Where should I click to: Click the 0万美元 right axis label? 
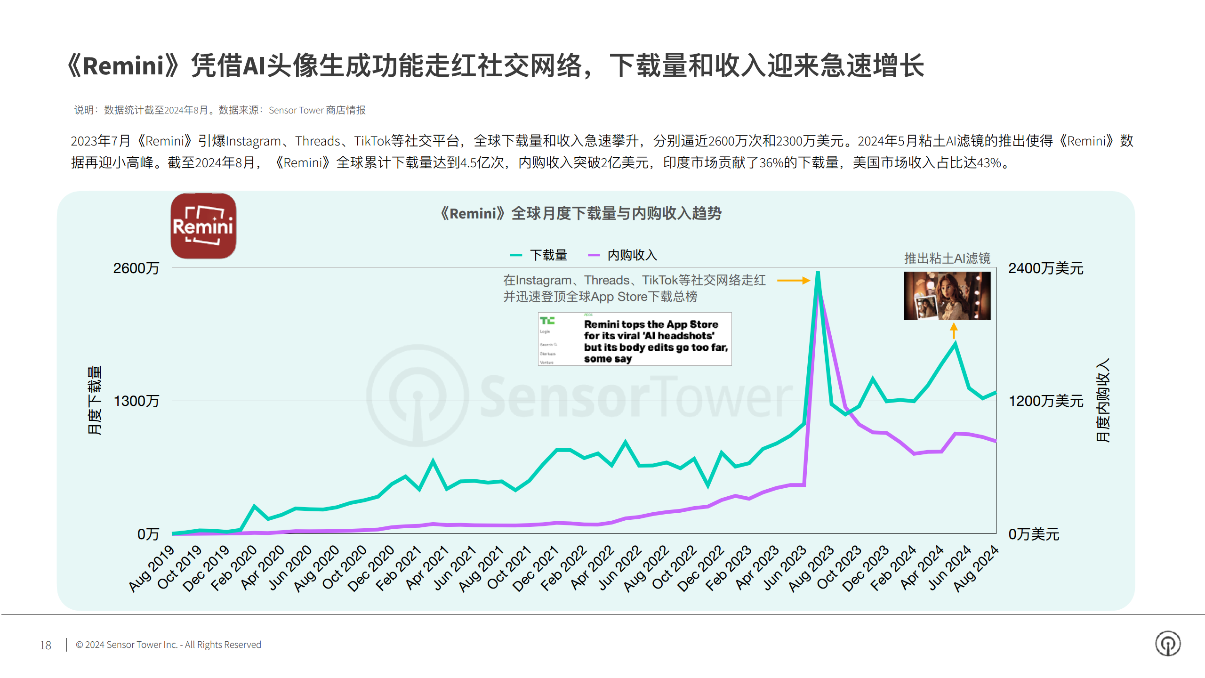pyautogui.click(x=1034, y=534)
